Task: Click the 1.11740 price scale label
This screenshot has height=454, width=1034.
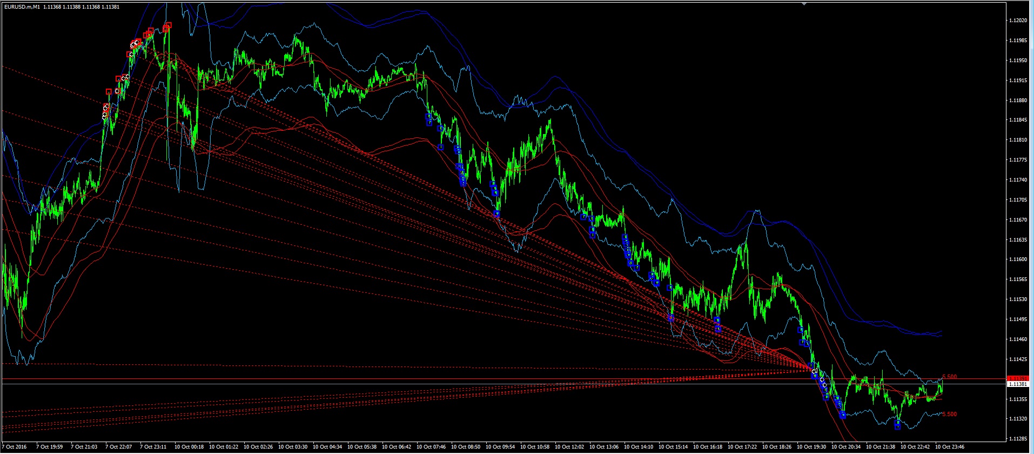Action: (x=1018, y=180)
